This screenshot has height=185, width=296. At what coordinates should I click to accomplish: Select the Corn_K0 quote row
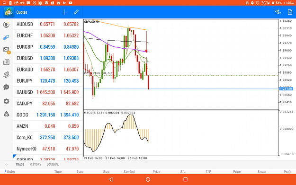click(48, 137)
